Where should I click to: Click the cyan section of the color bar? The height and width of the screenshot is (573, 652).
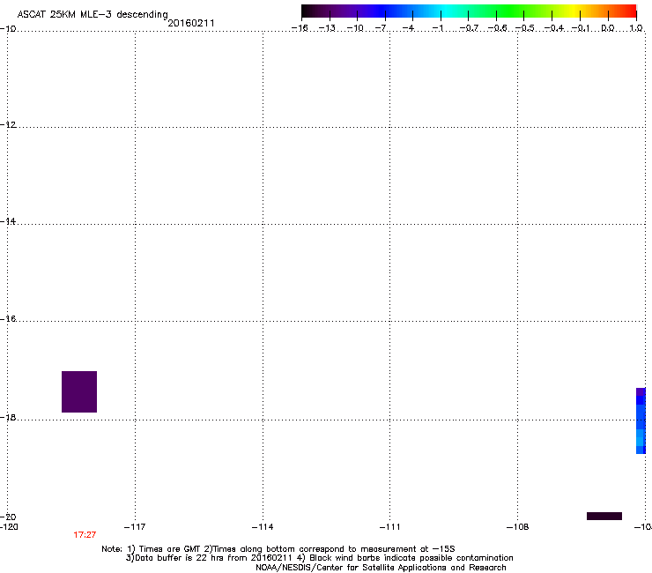click(x=447, y=11)
